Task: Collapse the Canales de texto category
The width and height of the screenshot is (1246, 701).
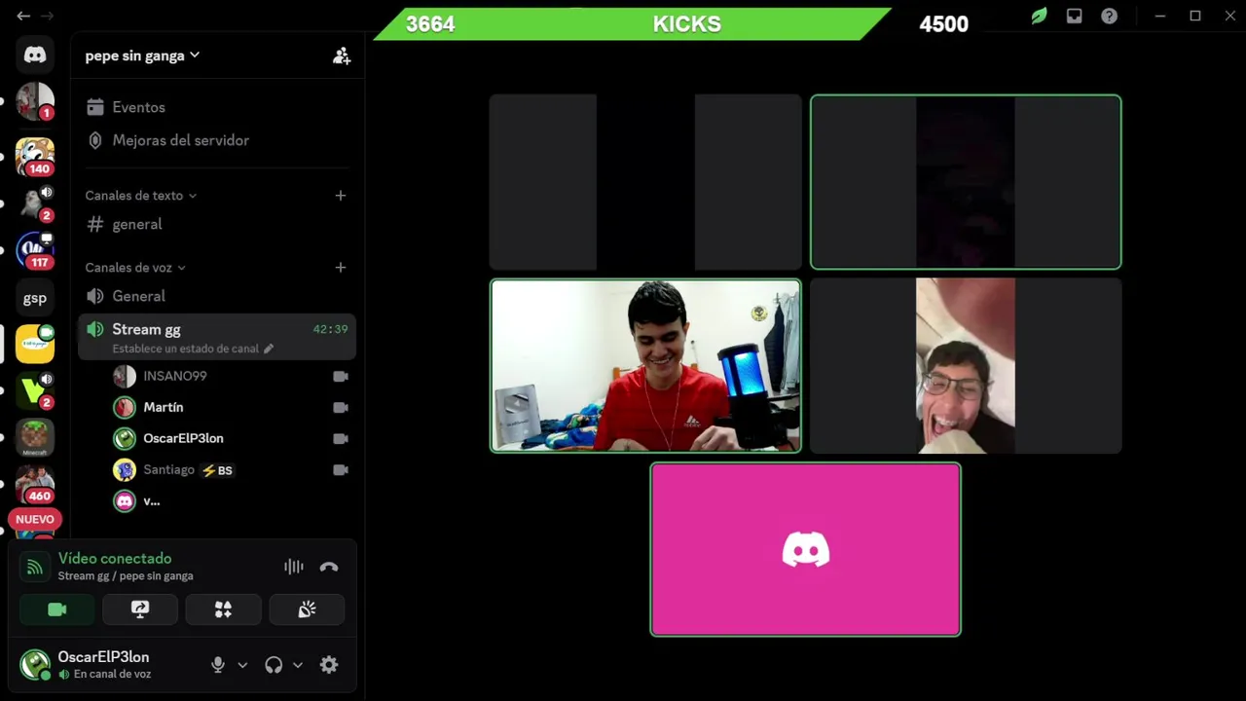Action: pos(140,196)
